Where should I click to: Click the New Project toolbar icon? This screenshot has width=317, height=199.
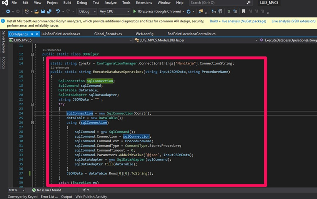point(27,11)
